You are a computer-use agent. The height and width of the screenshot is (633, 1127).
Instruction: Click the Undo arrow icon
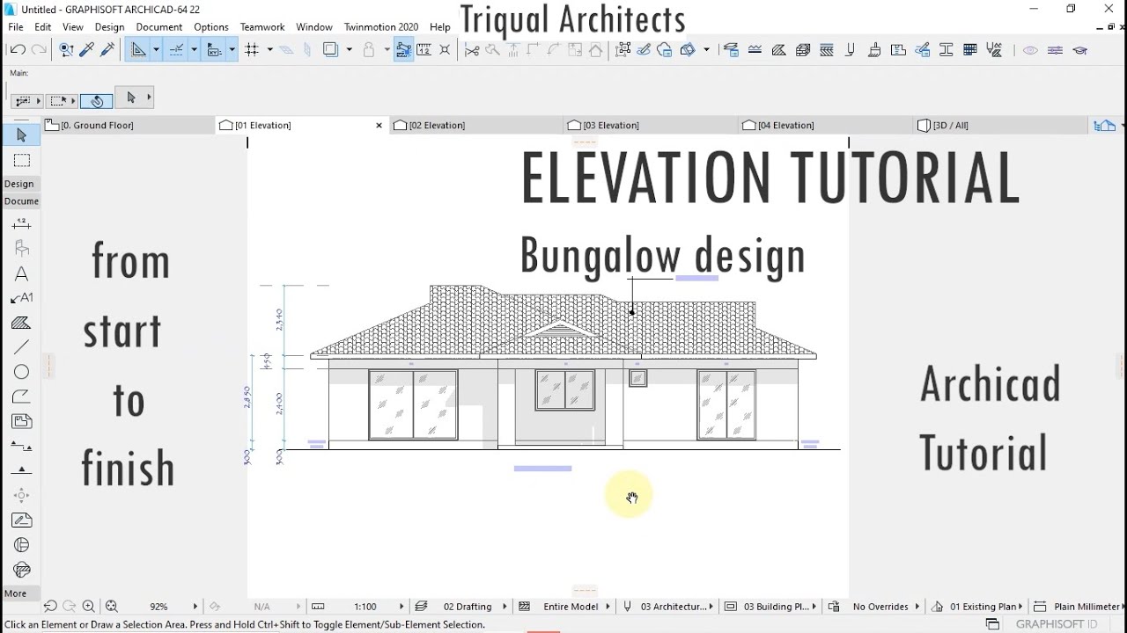click(x=18, y=50)
